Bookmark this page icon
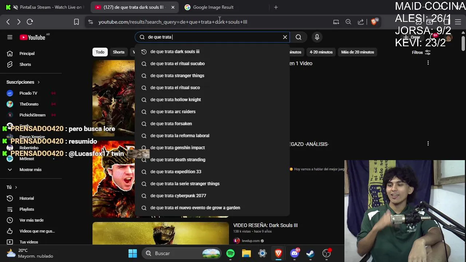Viewport: 466px width, 262px height. [x=76, y=22]
